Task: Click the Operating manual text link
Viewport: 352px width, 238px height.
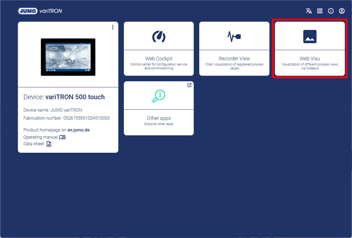Action: point(41,137)
